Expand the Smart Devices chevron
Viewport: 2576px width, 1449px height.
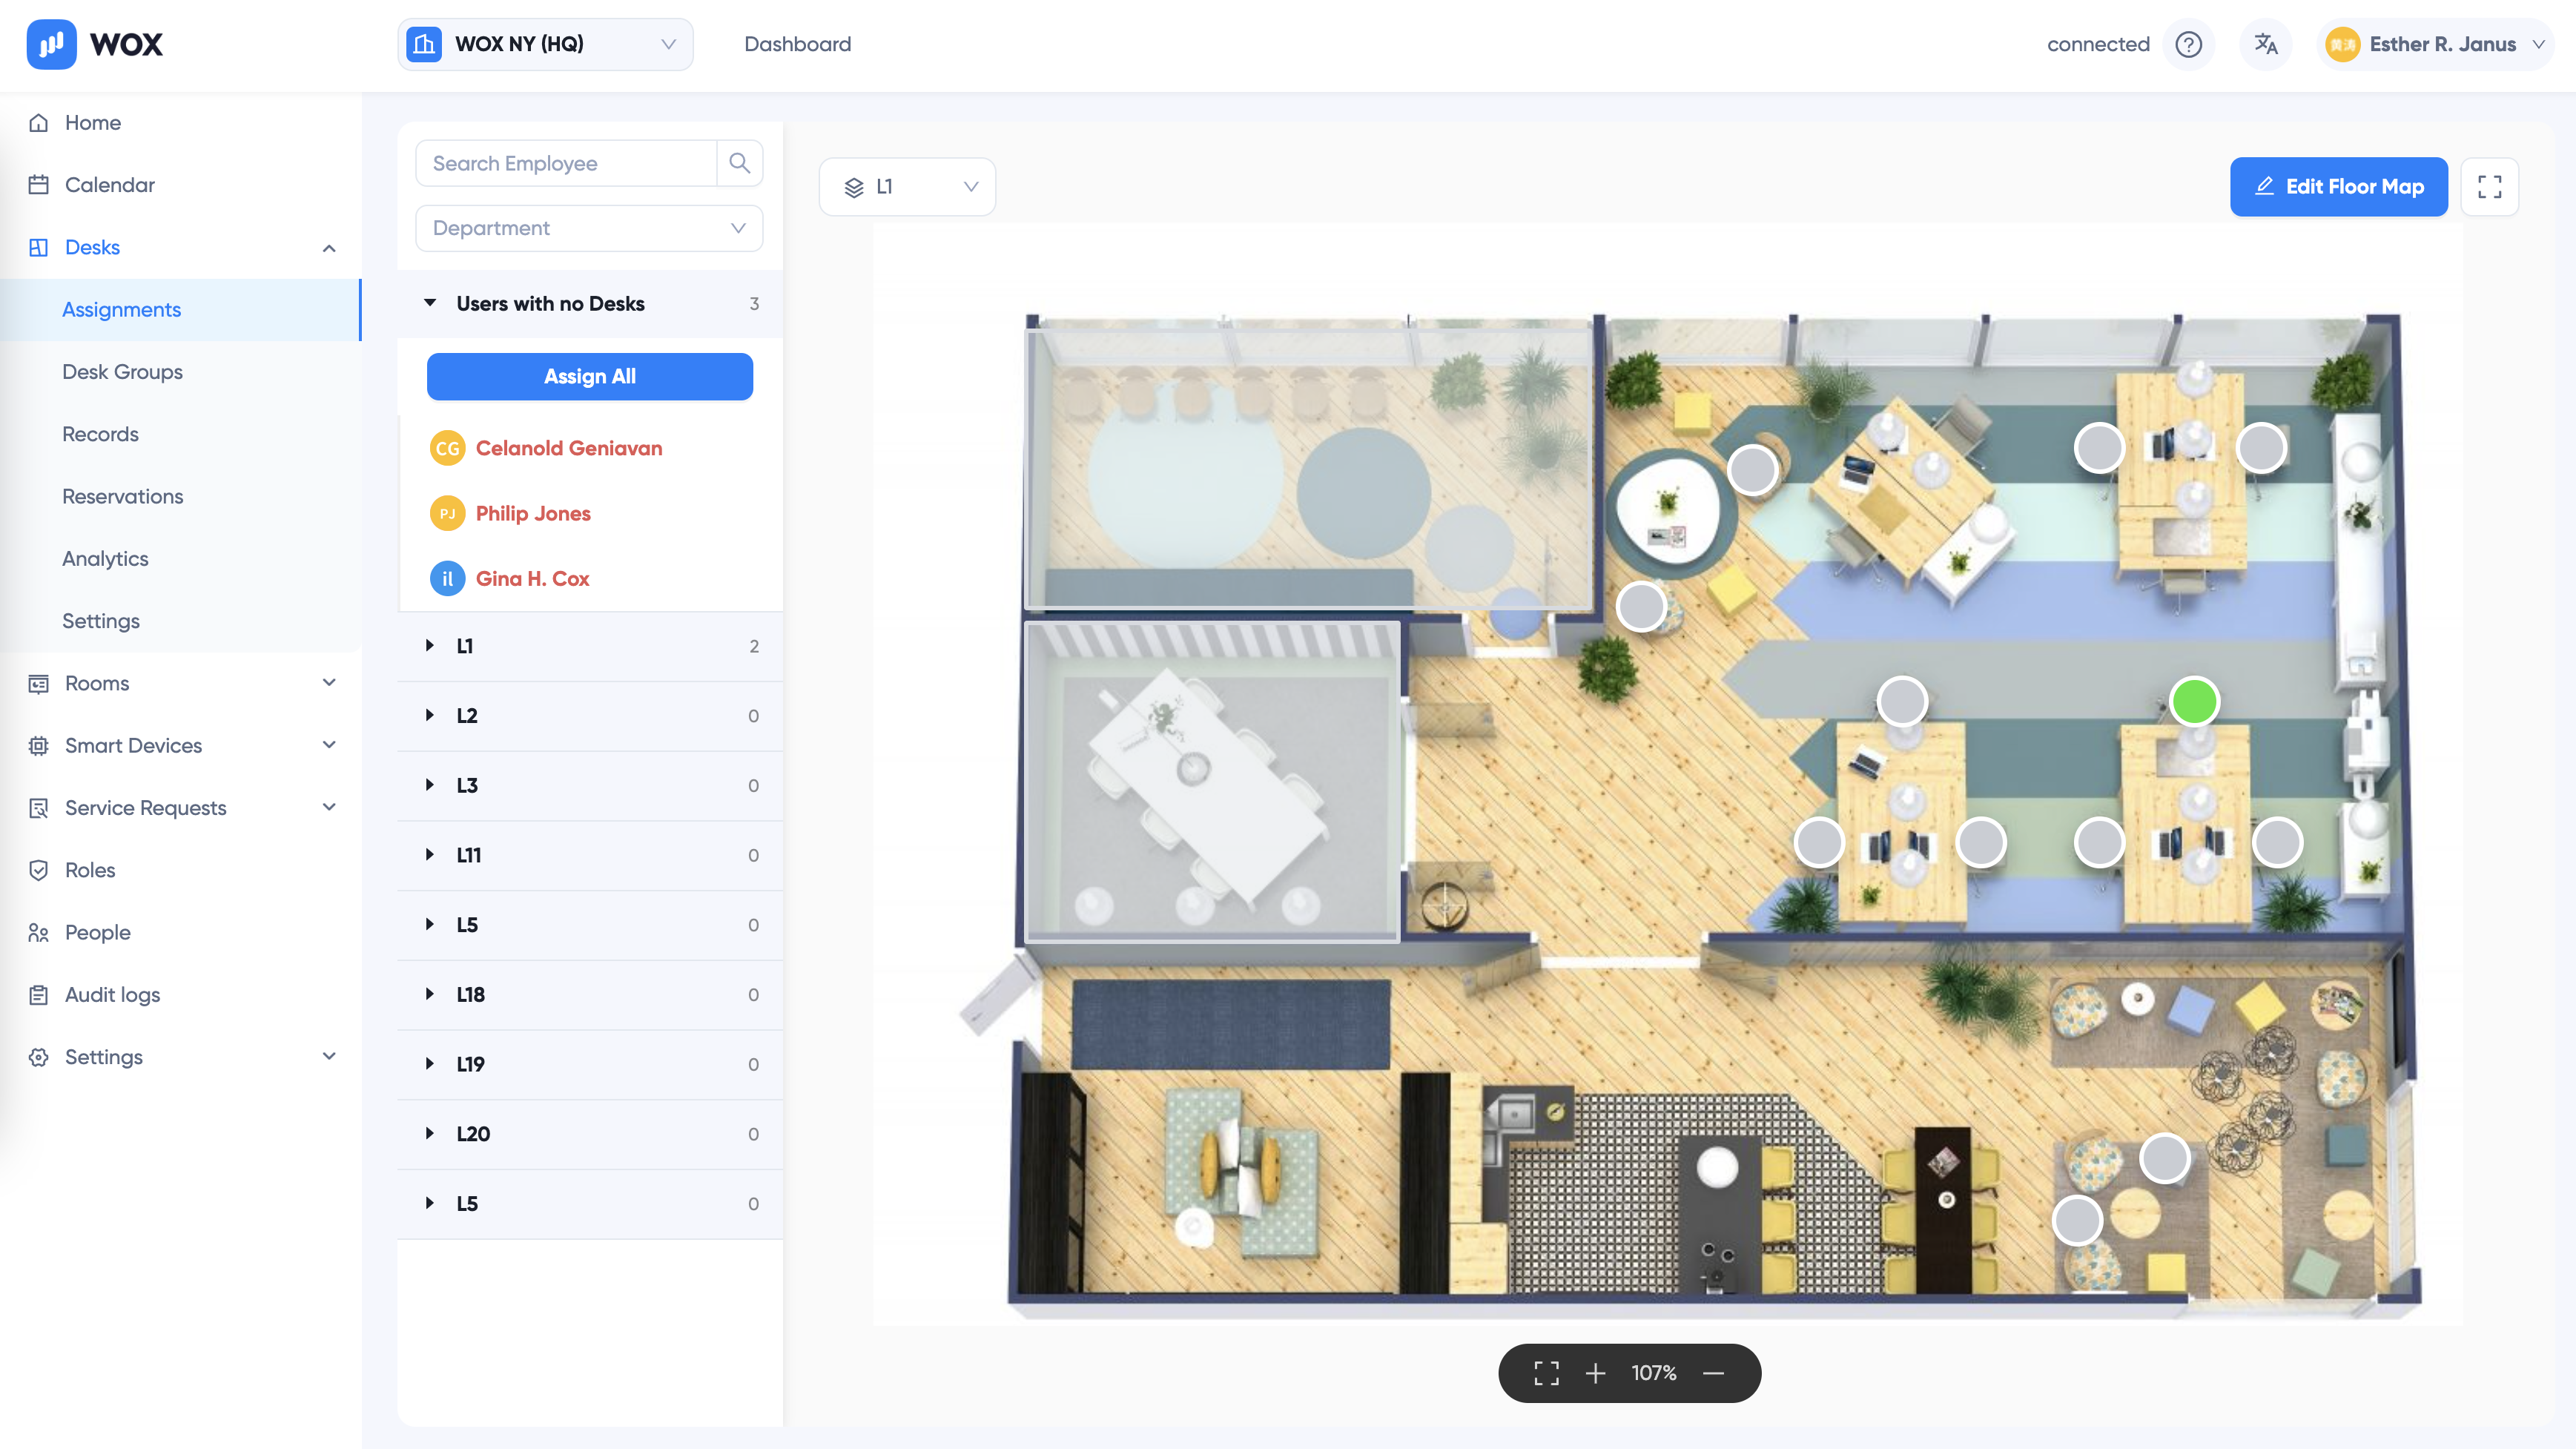tap(329, 745)
